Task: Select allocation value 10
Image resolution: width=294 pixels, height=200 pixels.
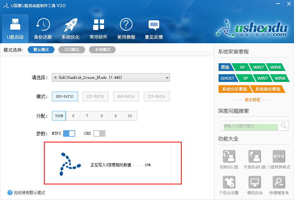Action: click(x=130, y=116)
